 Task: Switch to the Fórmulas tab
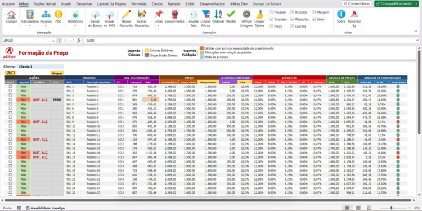[139, 4]
